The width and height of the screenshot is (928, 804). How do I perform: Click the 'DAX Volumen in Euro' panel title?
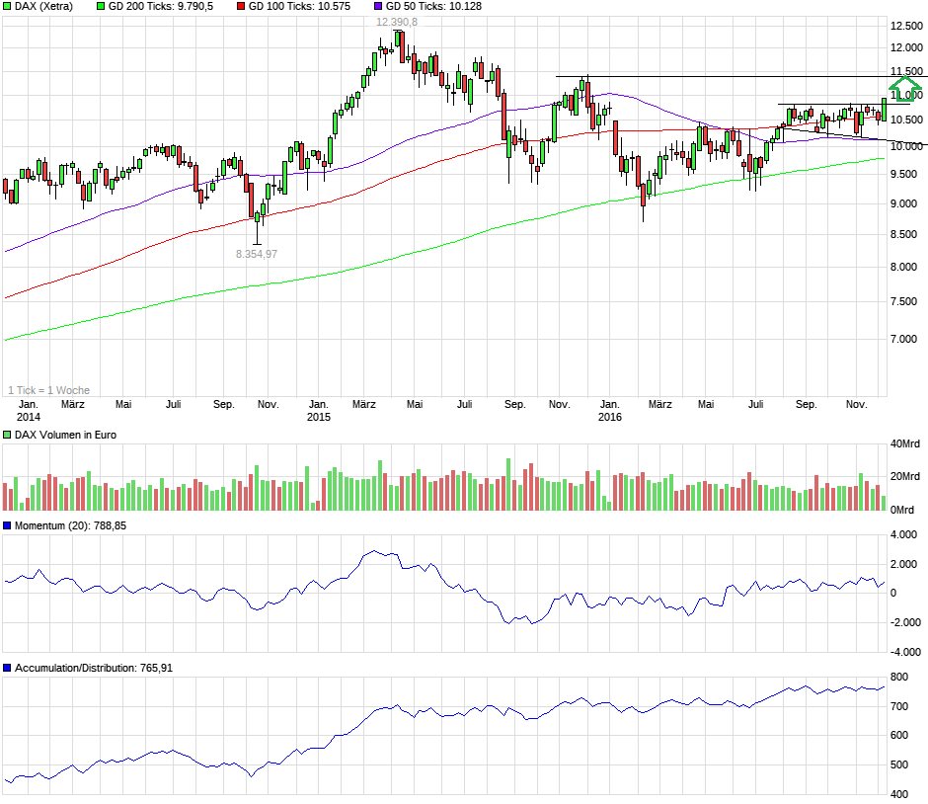(x=65, y=436)
